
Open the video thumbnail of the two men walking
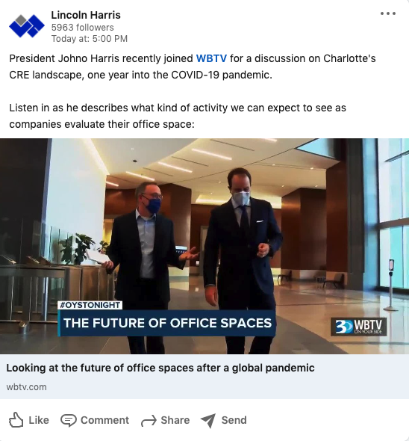204,246
